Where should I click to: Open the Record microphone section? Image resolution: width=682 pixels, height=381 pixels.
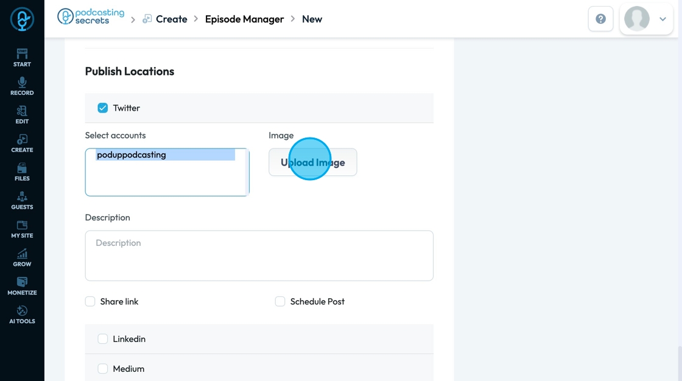coord(22,86)
